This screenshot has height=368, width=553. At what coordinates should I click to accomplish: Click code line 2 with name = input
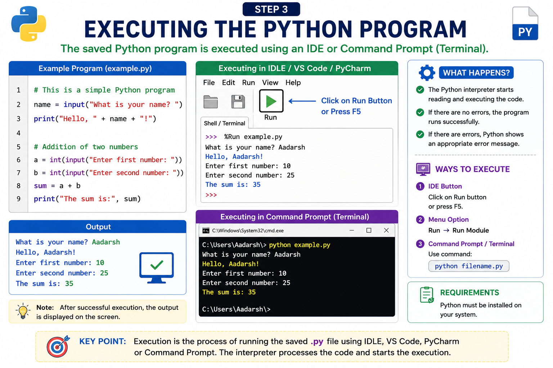click(x=108, y=105)
